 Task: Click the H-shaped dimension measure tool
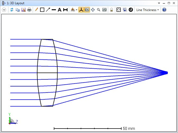65,10
